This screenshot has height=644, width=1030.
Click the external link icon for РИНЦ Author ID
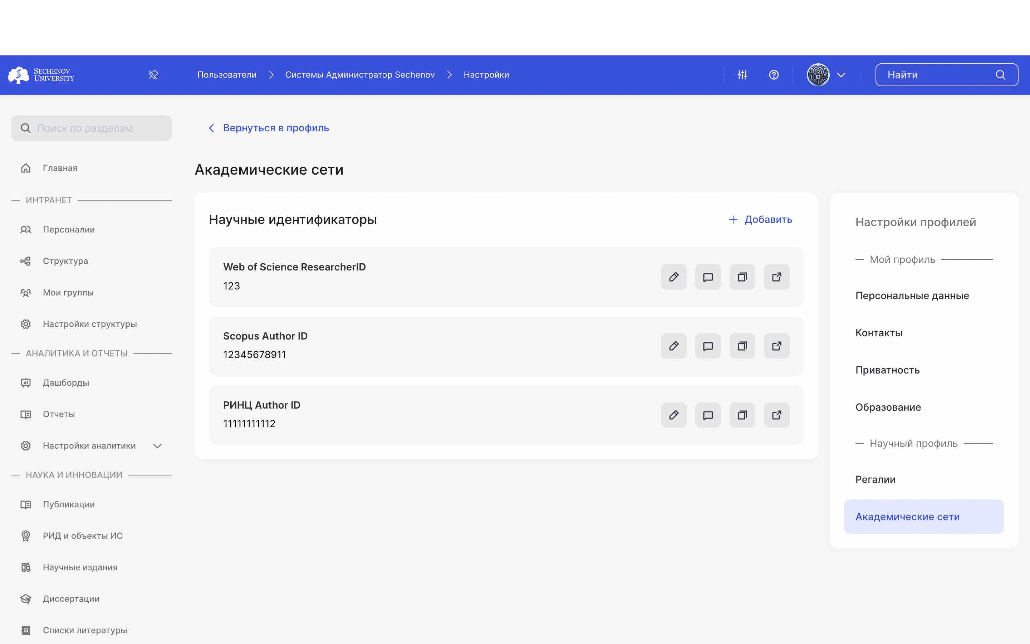(x=776, y=415)
